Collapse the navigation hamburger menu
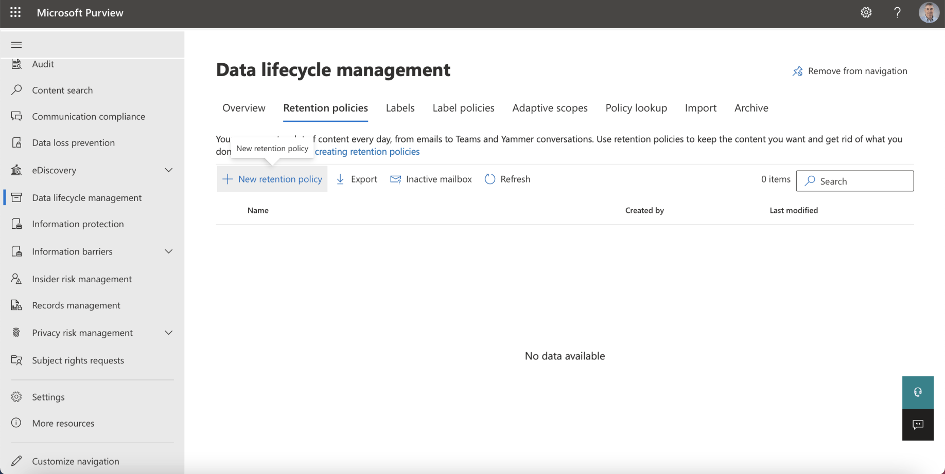Viewport: 945px width, 474px height. [16, 45]
